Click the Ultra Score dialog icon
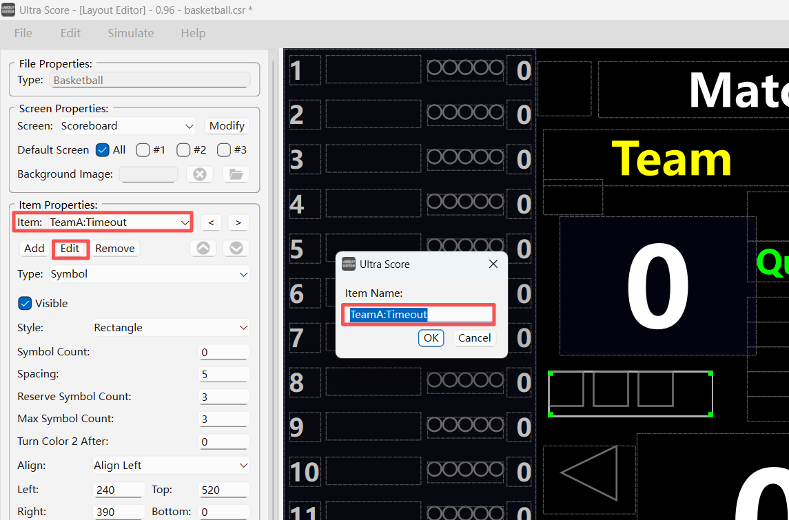Screen dimensions: 789x520 348,264
